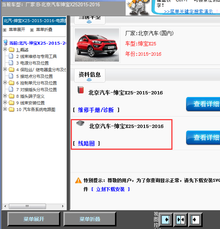Open the 线路图 link
Image resolution: width=220 pixels, height=229 pixels.
(x=86, y=143)
